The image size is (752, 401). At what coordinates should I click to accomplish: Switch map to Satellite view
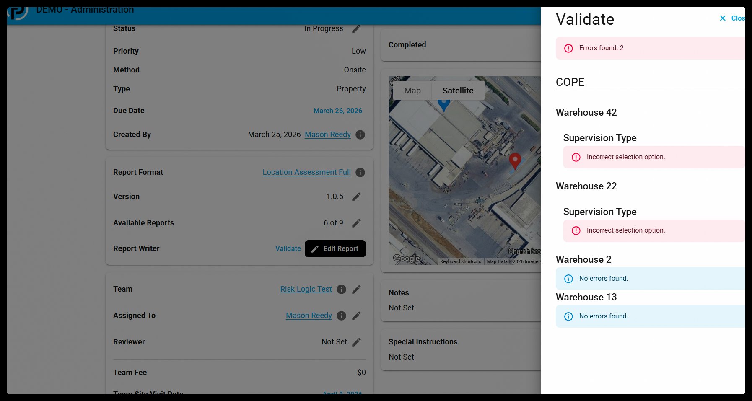coord(458,91)
